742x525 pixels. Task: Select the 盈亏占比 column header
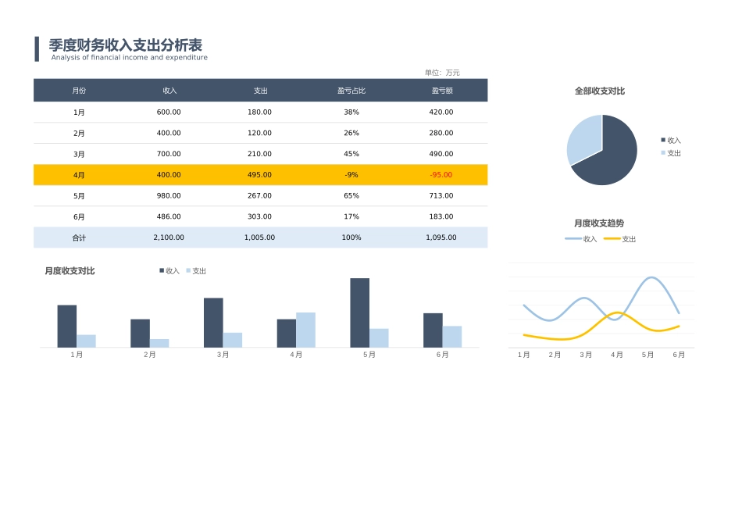point(351,91)
